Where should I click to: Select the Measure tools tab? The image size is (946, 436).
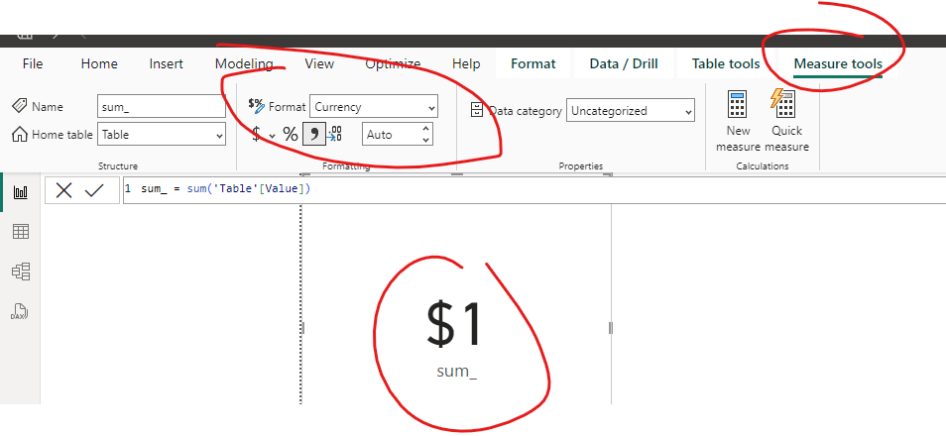point(837,64)
